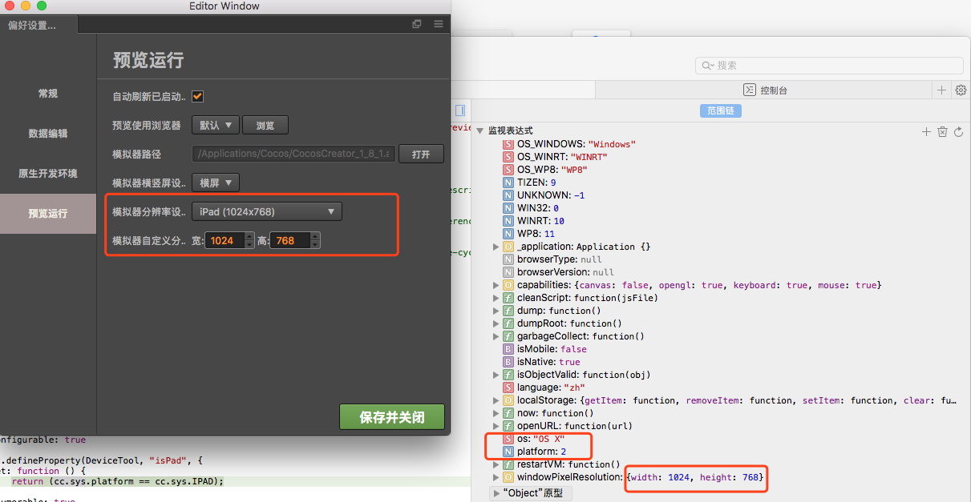Toggle the 自动刷新已启动 checkbox
Viewport: 971px width, 502px height.
[x=197, y=96]
